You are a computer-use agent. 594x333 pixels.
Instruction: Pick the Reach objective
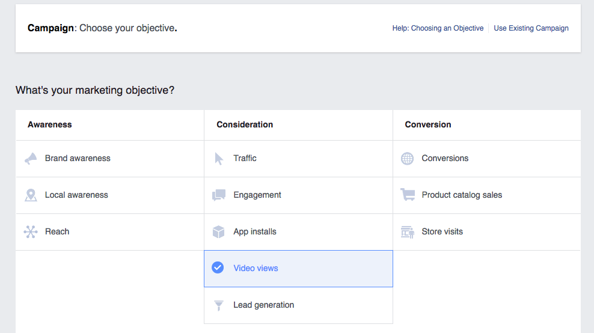tap(110, 232)
